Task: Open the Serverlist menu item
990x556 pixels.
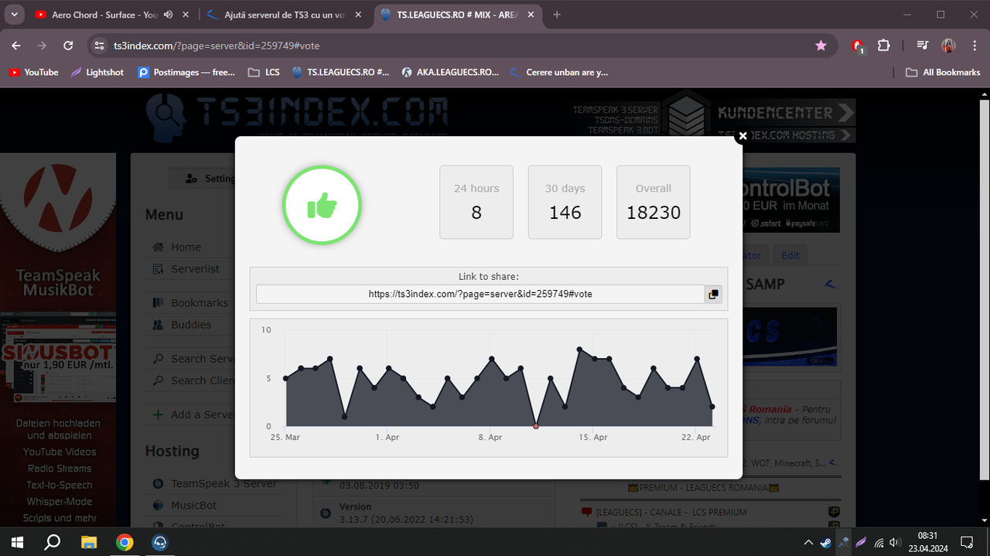Action: [195, 268]
